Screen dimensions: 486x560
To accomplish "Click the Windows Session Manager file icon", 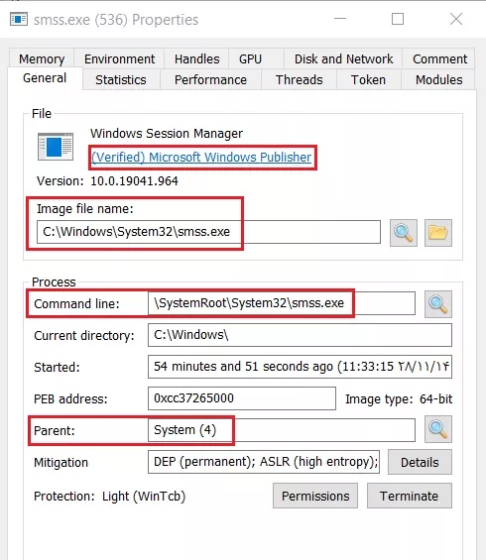I will coord(56,147).
